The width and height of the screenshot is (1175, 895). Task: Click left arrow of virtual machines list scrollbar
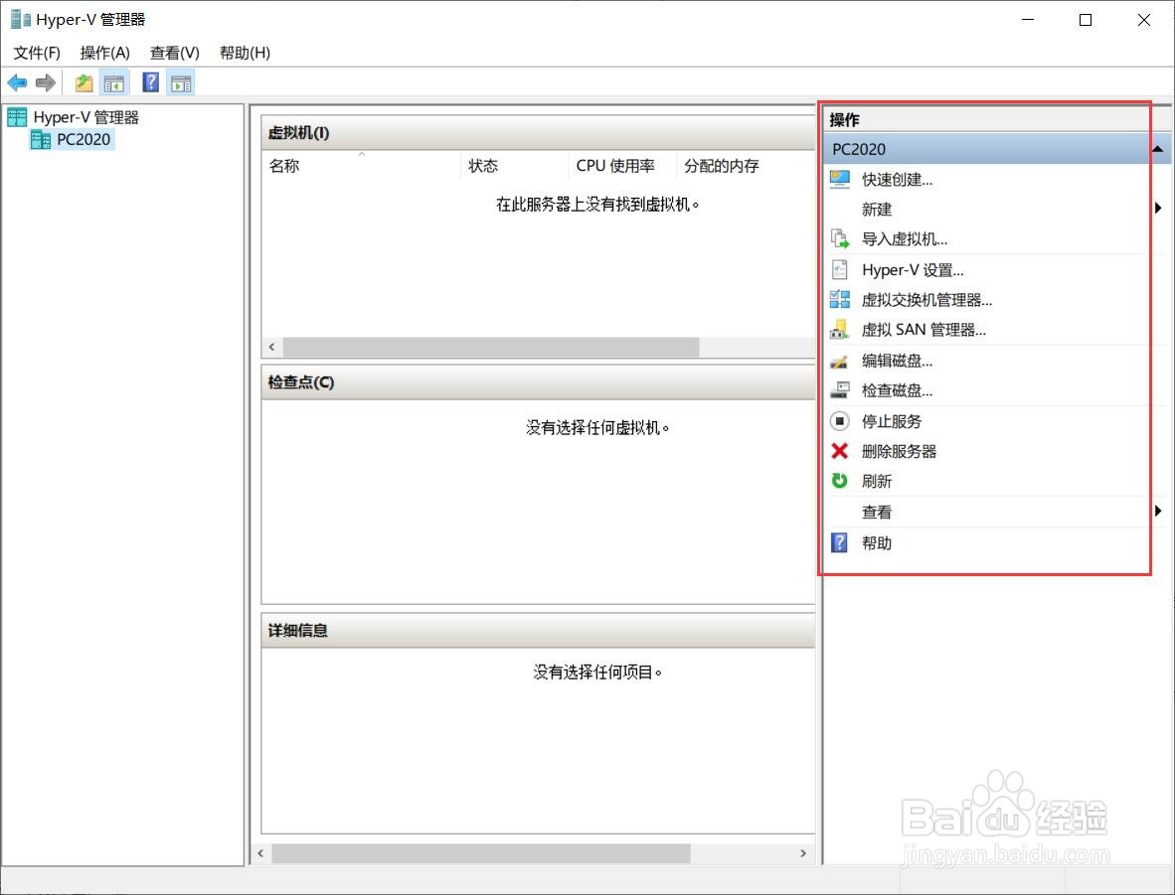coord(272,347)
